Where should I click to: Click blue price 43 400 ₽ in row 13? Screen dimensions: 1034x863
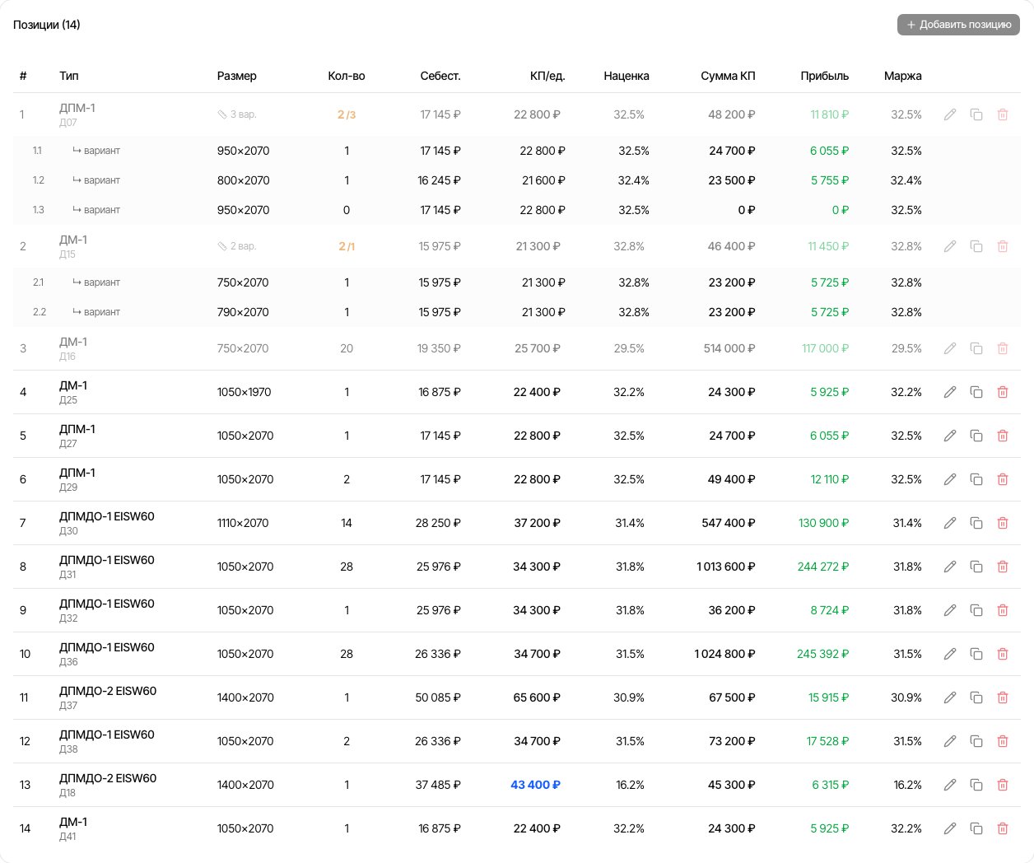coord(535,785)
